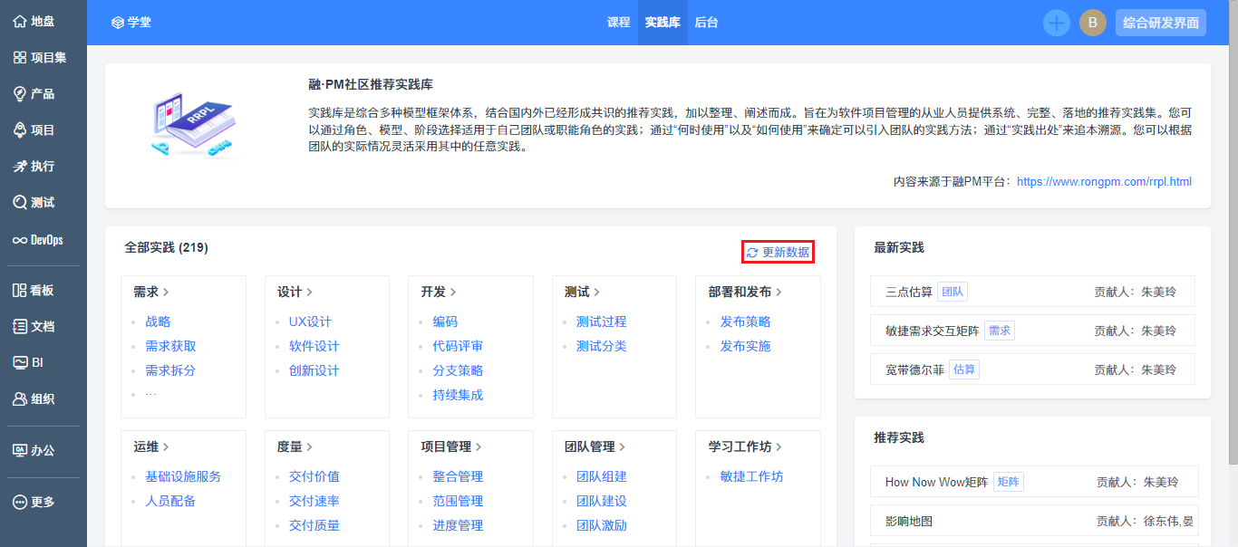Expand the 设计 category chevron
1238x547 pixels.
coord(309,293)
